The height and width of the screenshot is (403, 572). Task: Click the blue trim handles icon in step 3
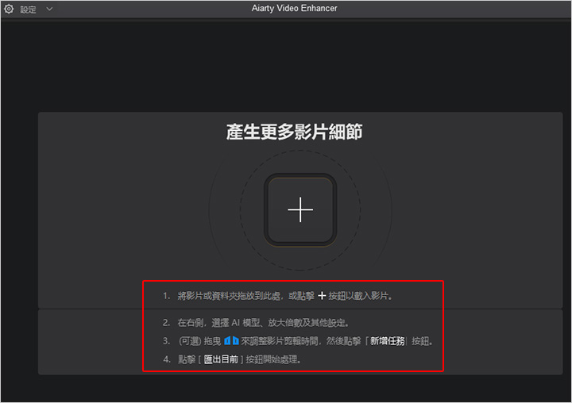coord(231,340)
